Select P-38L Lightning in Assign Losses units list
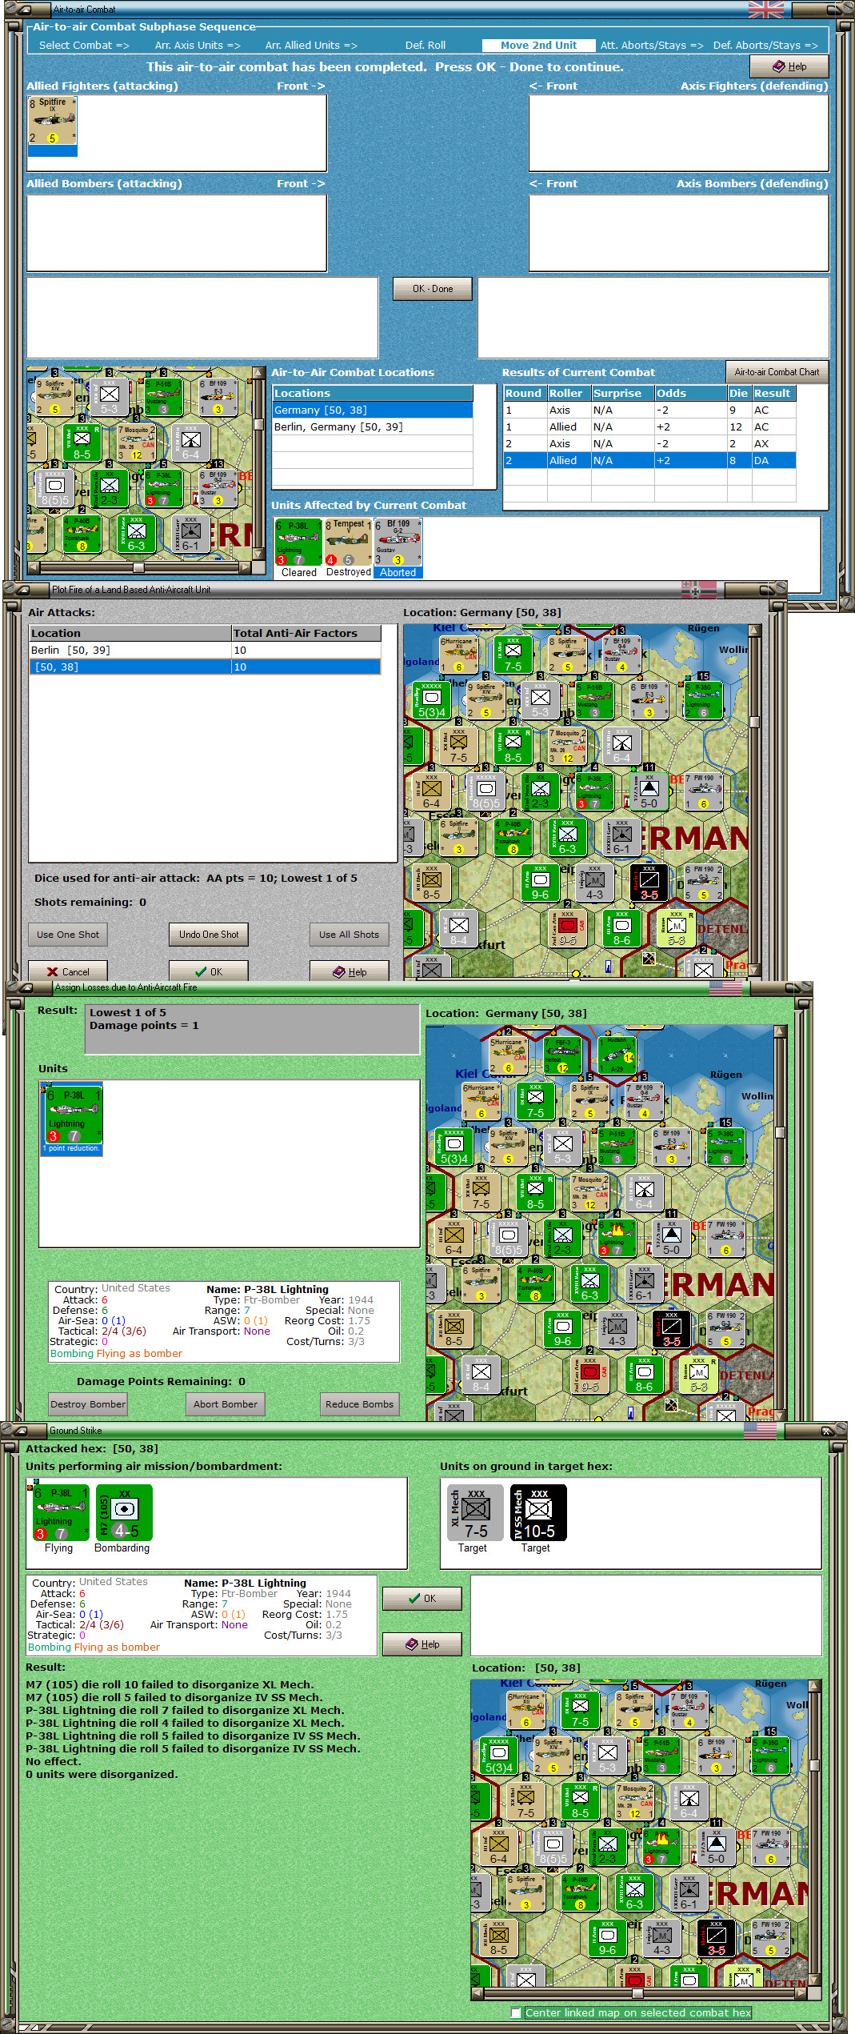The image size is (855, 2034). 73,1119
